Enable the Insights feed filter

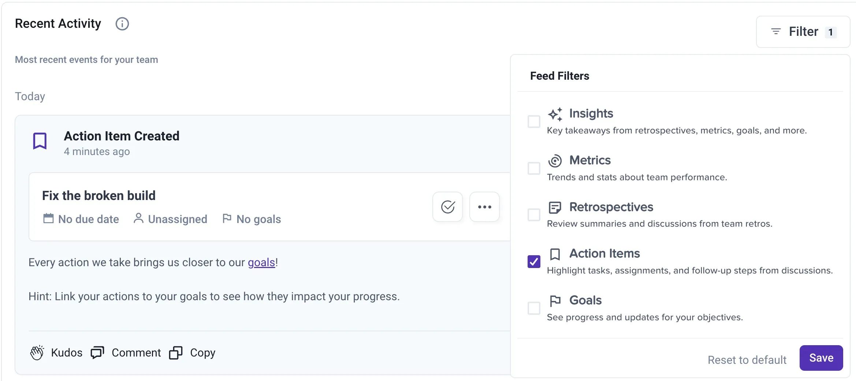pyautogui.click(x=534, y=122)
